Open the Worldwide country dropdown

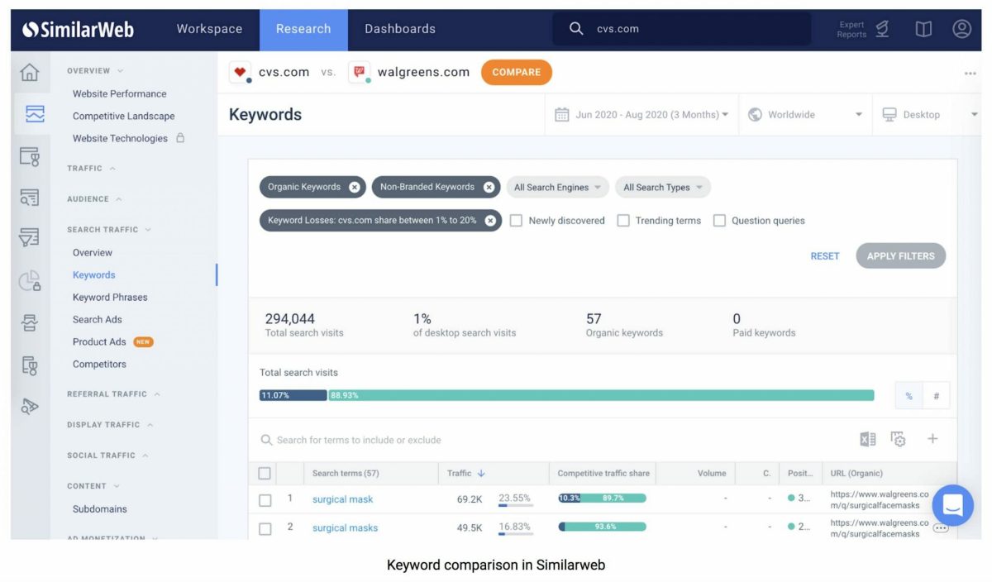click(805, 115)
